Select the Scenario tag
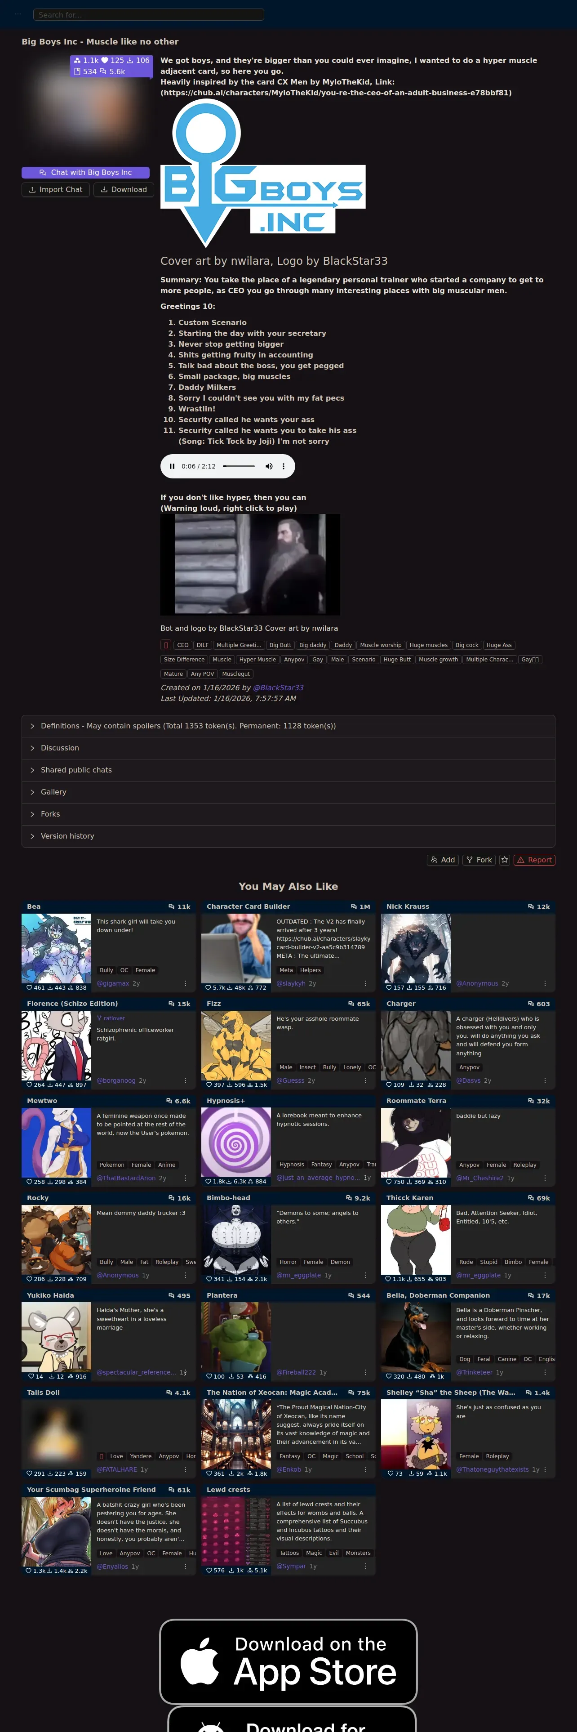The image size is (577, 1732). (x=364, y=660)
